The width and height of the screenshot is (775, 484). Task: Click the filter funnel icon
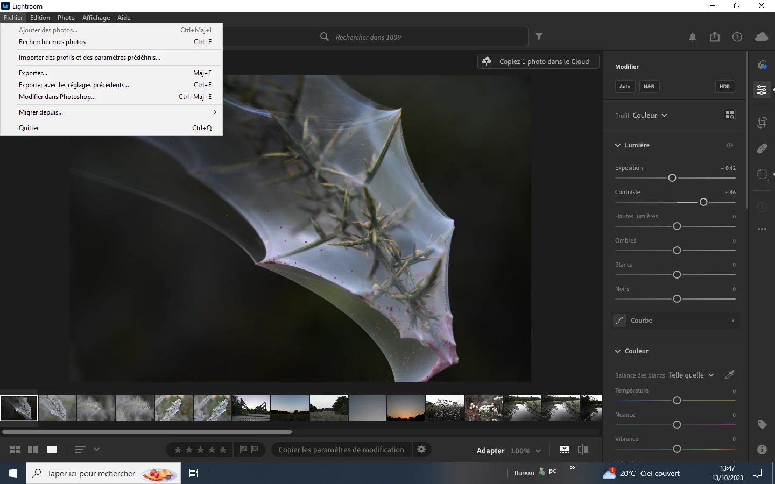539,37
